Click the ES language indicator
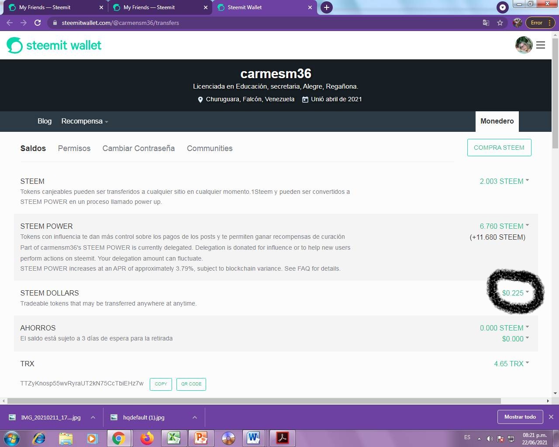Viewport: 559px width, 447px height. click(x=467, y=437)
